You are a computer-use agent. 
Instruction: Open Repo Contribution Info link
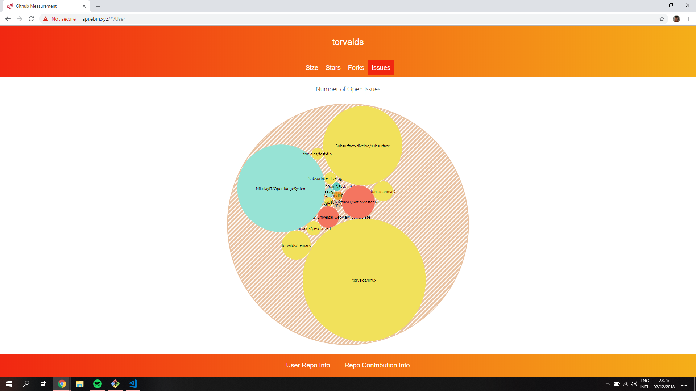(x=377, y=365)
